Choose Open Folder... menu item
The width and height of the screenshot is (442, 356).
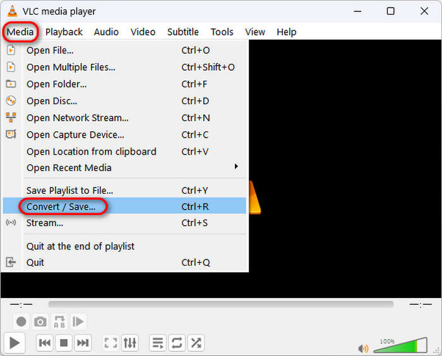click(x=124, y=85)
